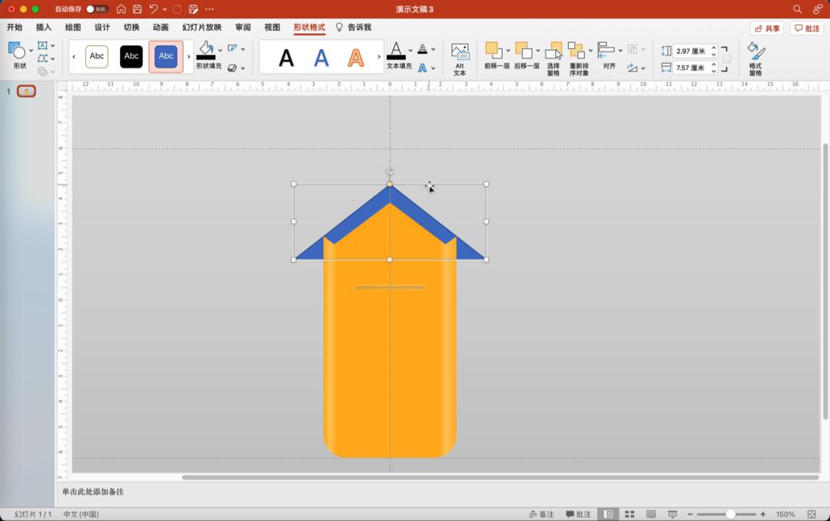The image size is (830, 521).
Task: Toggle the lock aspect ratio checkbox
Action: tap(726, 59)
